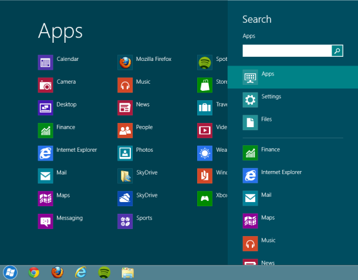Open the SkyDrive folder icon app

point(125,176)
